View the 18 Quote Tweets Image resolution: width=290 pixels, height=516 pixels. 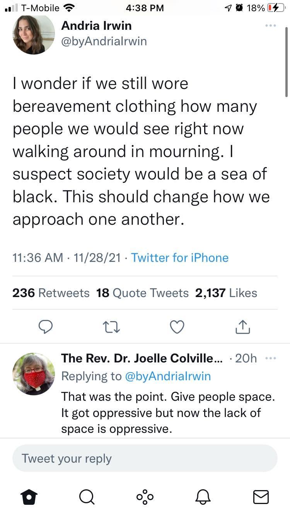(142, 293)
